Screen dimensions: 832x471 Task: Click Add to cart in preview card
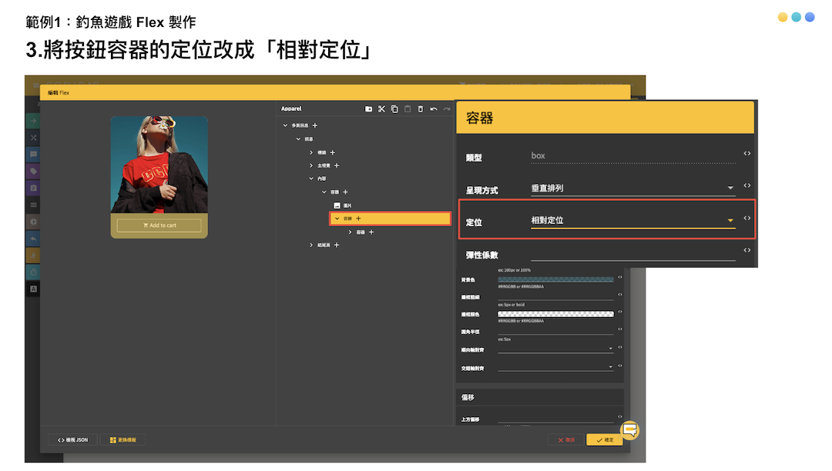[159, 225]
